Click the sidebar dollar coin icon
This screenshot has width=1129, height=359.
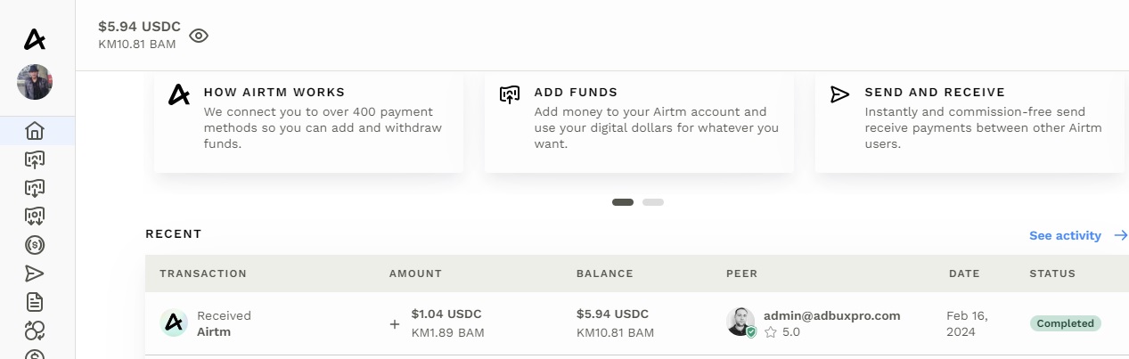point(35,245)
